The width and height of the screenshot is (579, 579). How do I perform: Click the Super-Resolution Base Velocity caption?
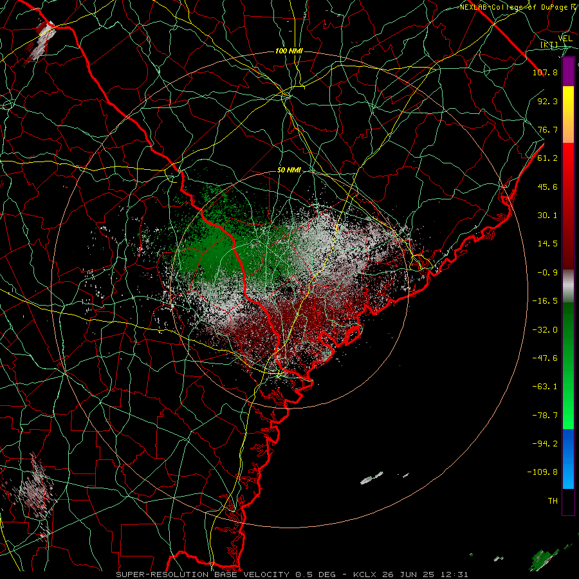tap(292, 574)
